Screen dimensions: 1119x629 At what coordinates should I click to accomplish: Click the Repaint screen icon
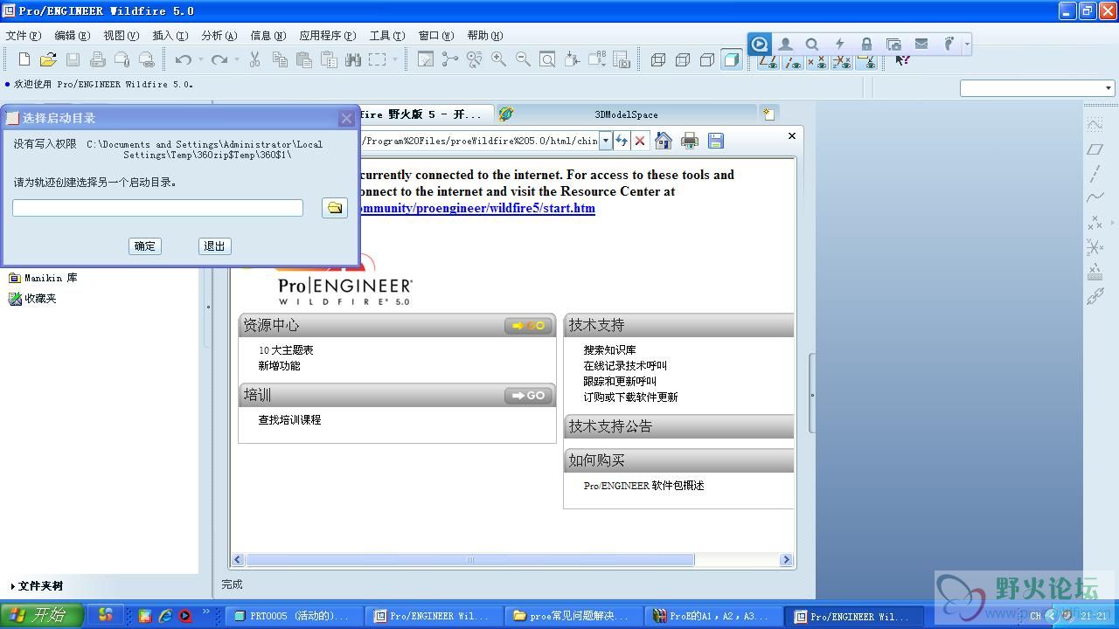(426, 59)
